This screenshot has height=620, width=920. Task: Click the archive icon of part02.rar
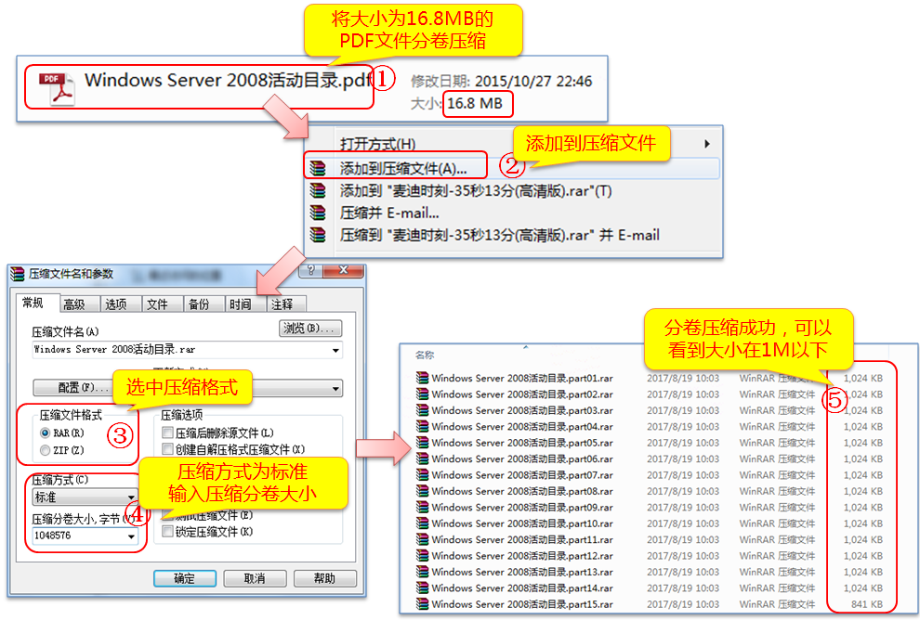(422, 394)
